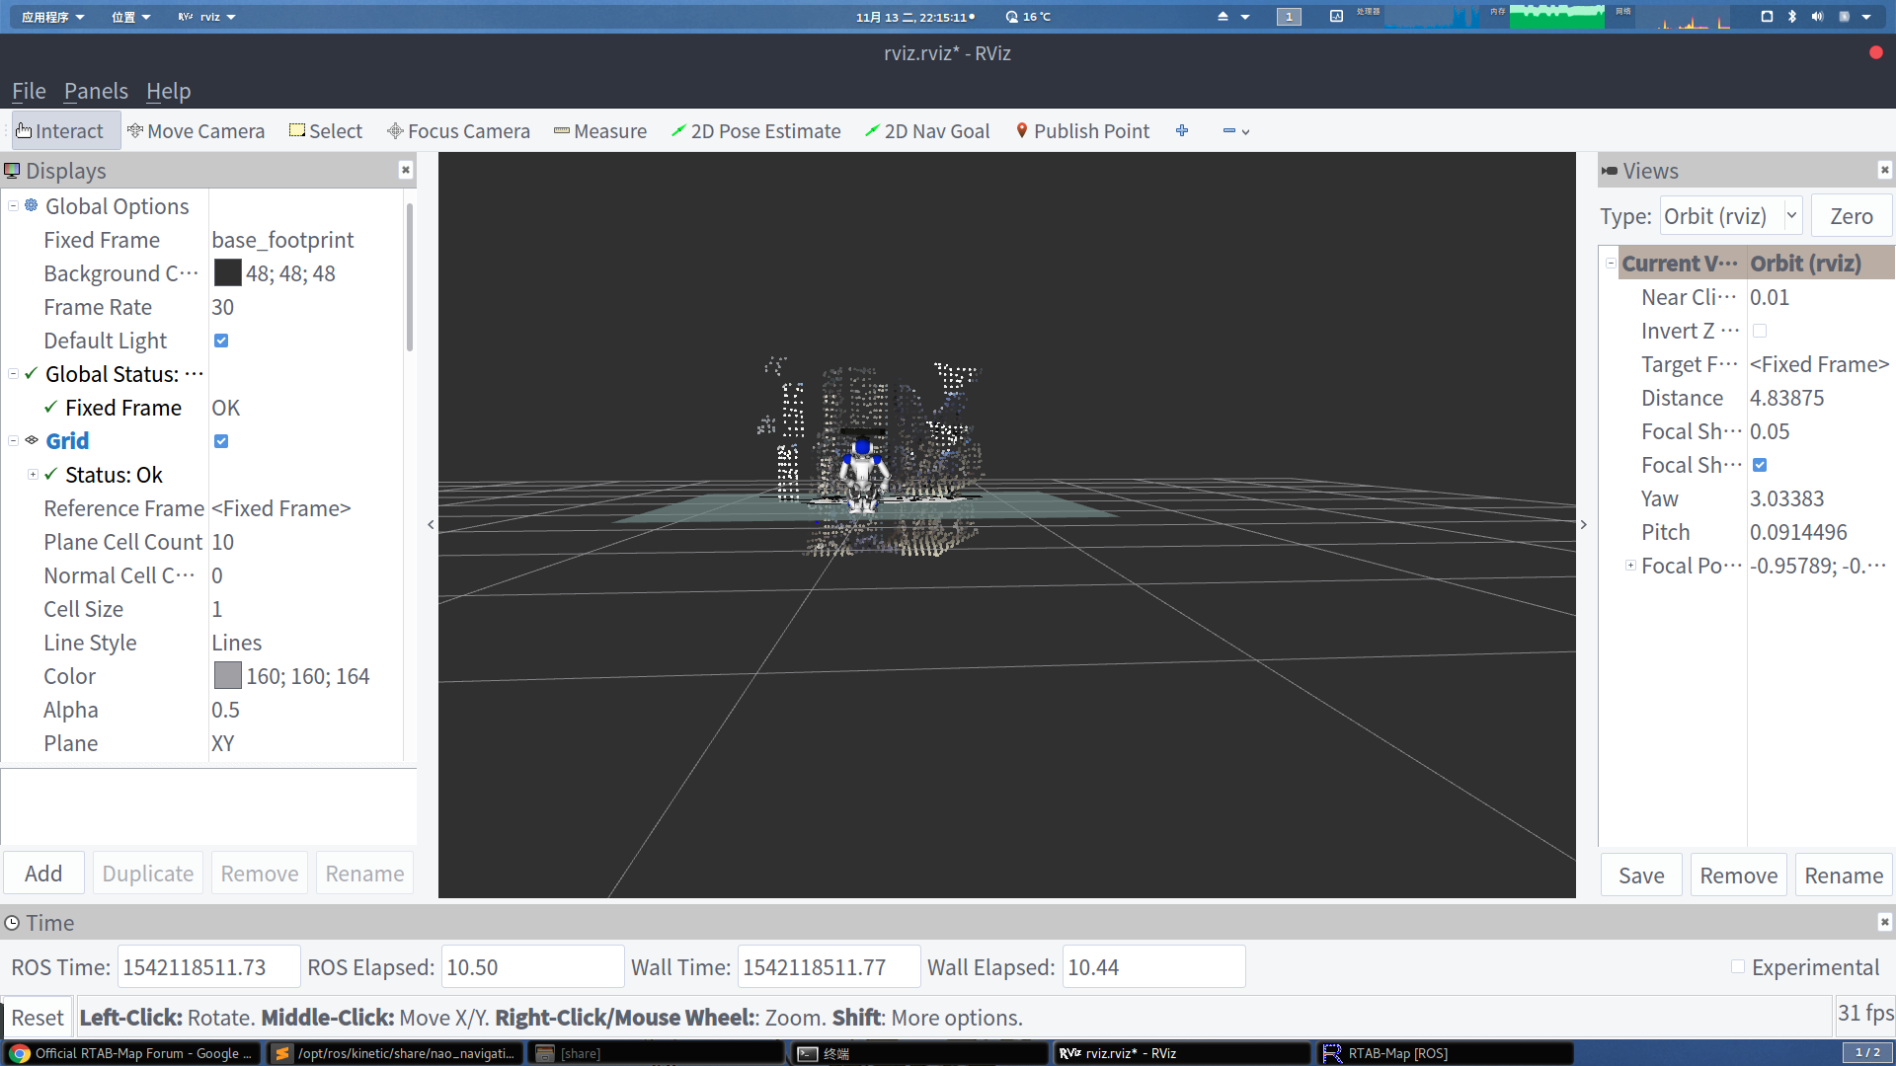Screen dimensions: 1896x1066
Task: Select the 2D Pose Estimate tool
Action: [755, 131]
